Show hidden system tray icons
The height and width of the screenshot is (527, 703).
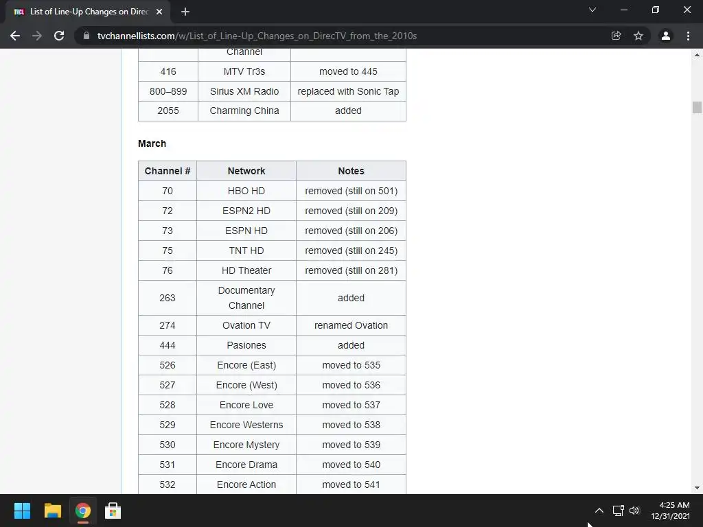tap(599, 511)
